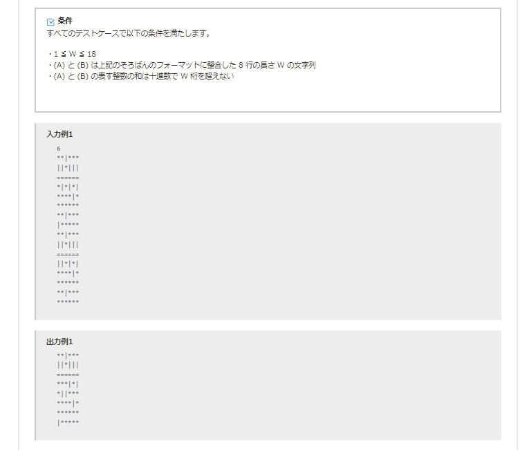529x450 pixels.
Task: Click the sentence starting with すべてのテストケース
Action: coord(128,33)
